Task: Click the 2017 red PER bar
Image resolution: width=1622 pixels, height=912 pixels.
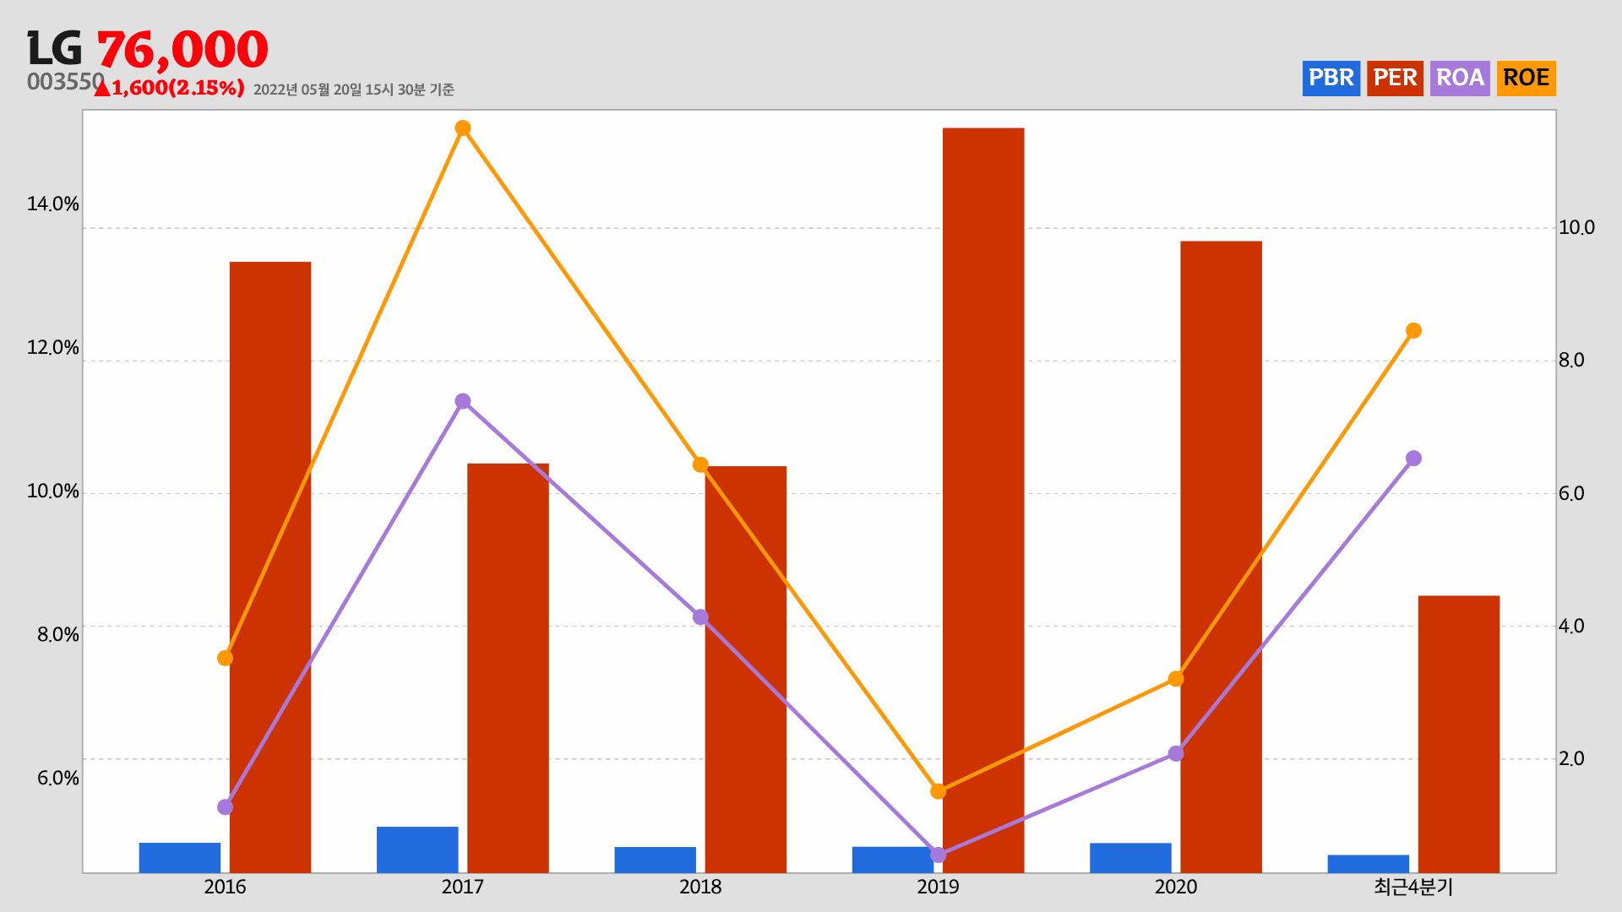Action: coord(508,668)
